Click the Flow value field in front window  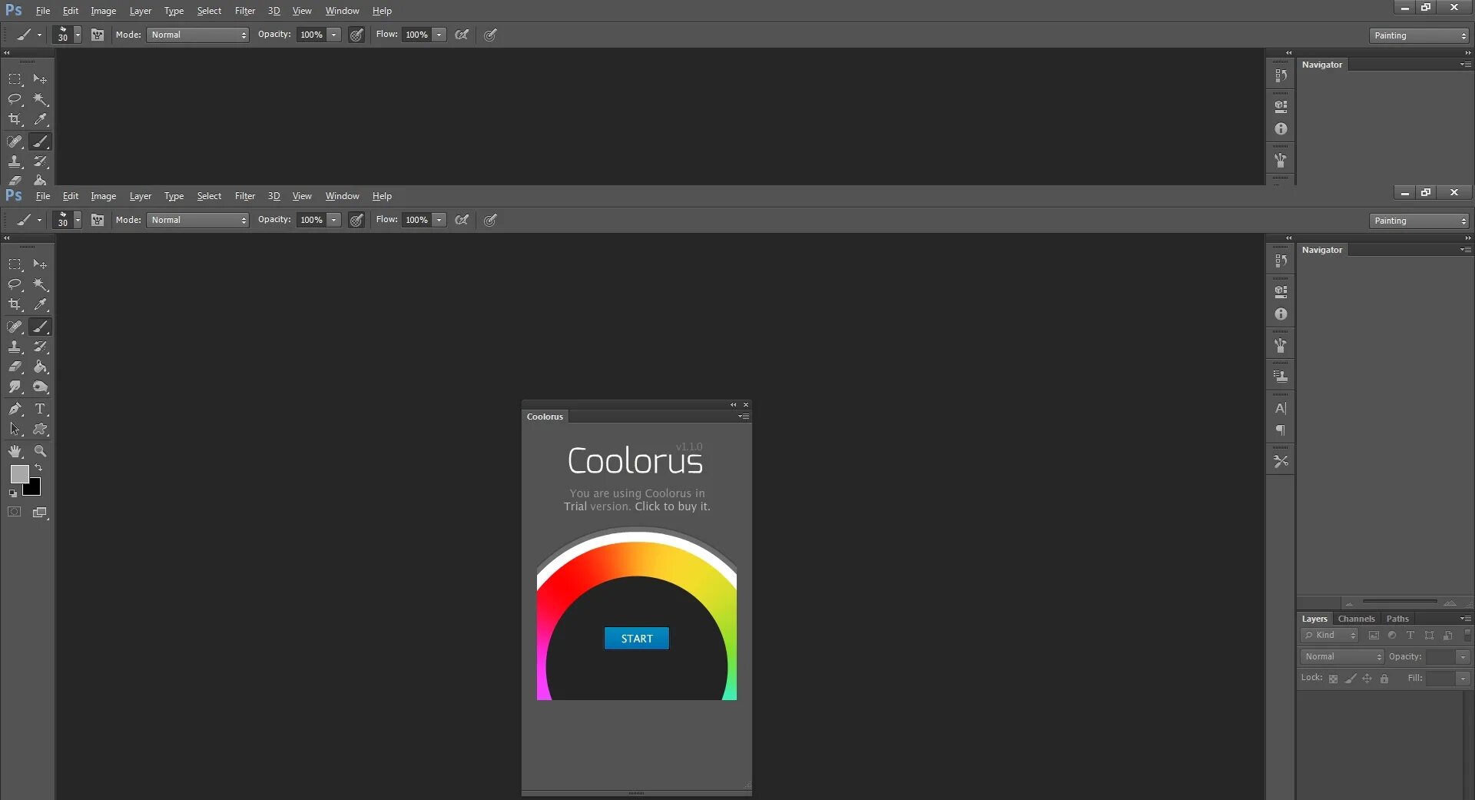tap(417, 221)
